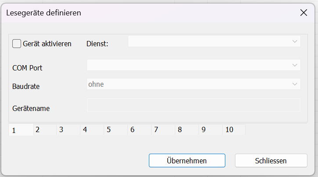This screenshot has width=318, height=177.
Task: Expand the COM Port dropdown
Action: (193, 65)
